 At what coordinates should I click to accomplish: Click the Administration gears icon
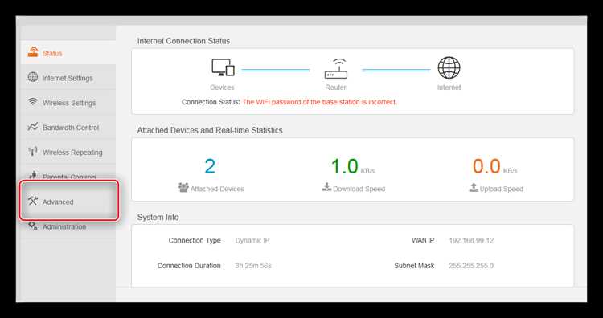tap(33, 226)
